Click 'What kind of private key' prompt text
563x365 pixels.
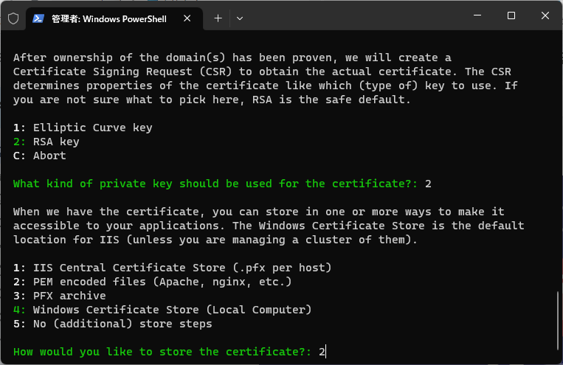click(x=215, y=184)
